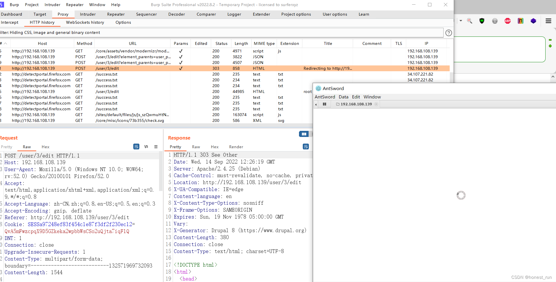The height and width of the screenshot is (282, 556).
Task: Open the Window menu in Burp
Action: 97,5
